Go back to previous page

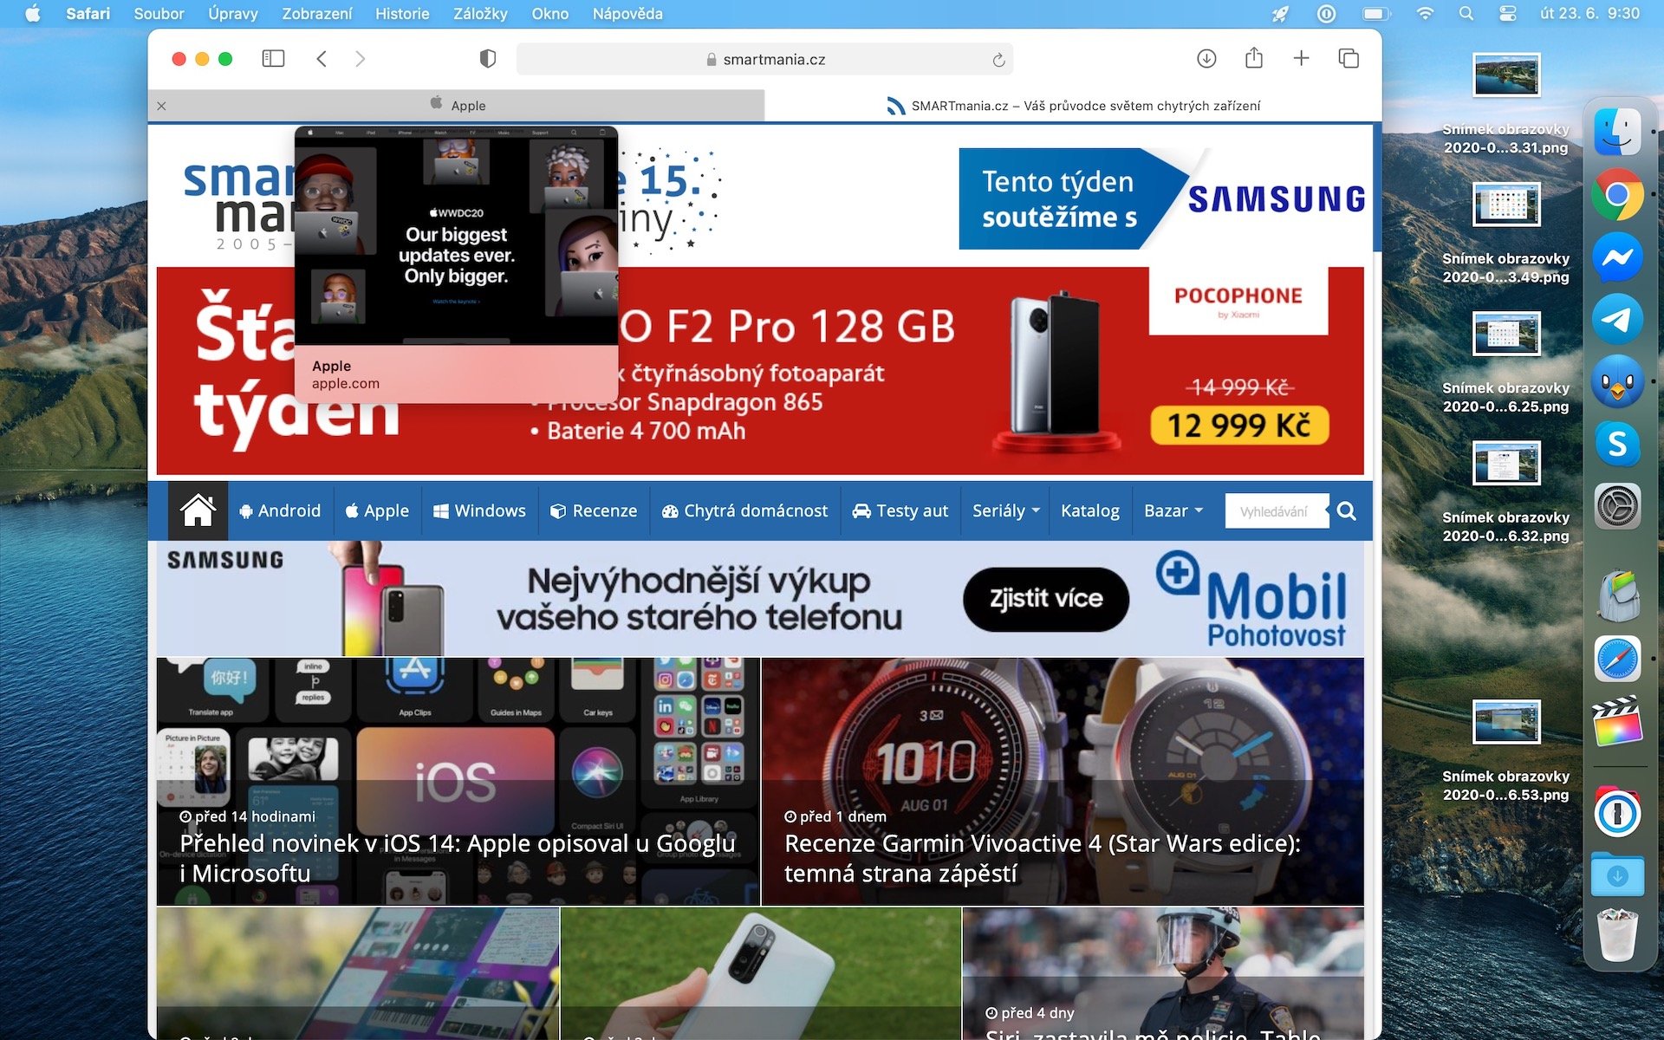(322, 59)
